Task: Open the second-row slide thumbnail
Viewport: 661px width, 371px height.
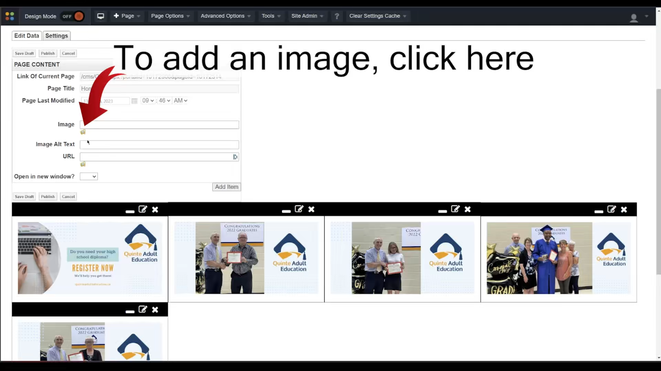Action: coord(90,342)
